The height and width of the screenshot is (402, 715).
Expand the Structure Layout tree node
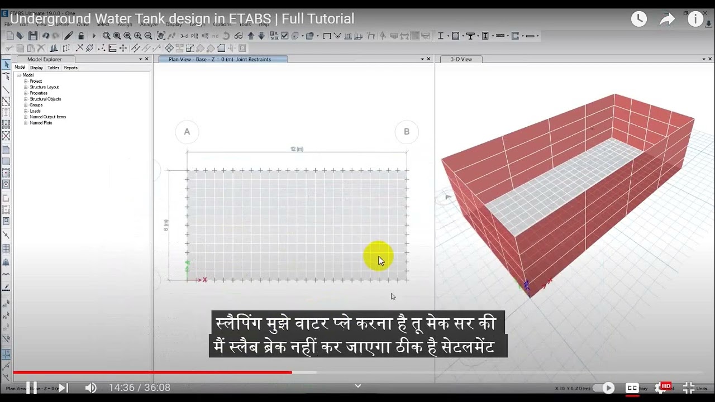click(x=26, y=87)
